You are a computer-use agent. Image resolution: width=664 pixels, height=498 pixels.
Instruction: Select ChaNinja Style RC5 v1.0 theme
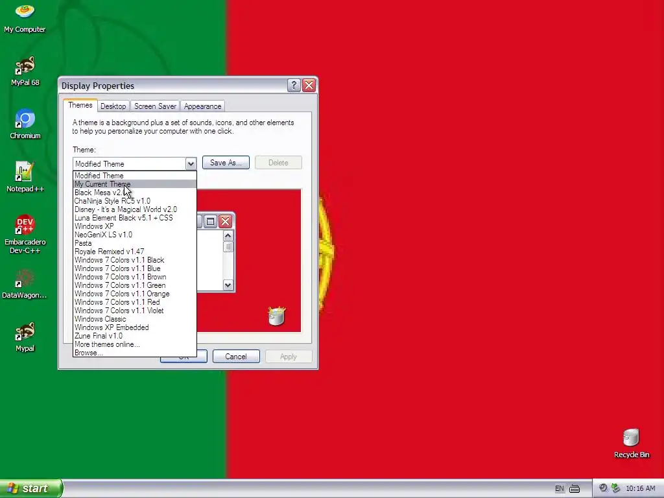(x=135, y=201)
